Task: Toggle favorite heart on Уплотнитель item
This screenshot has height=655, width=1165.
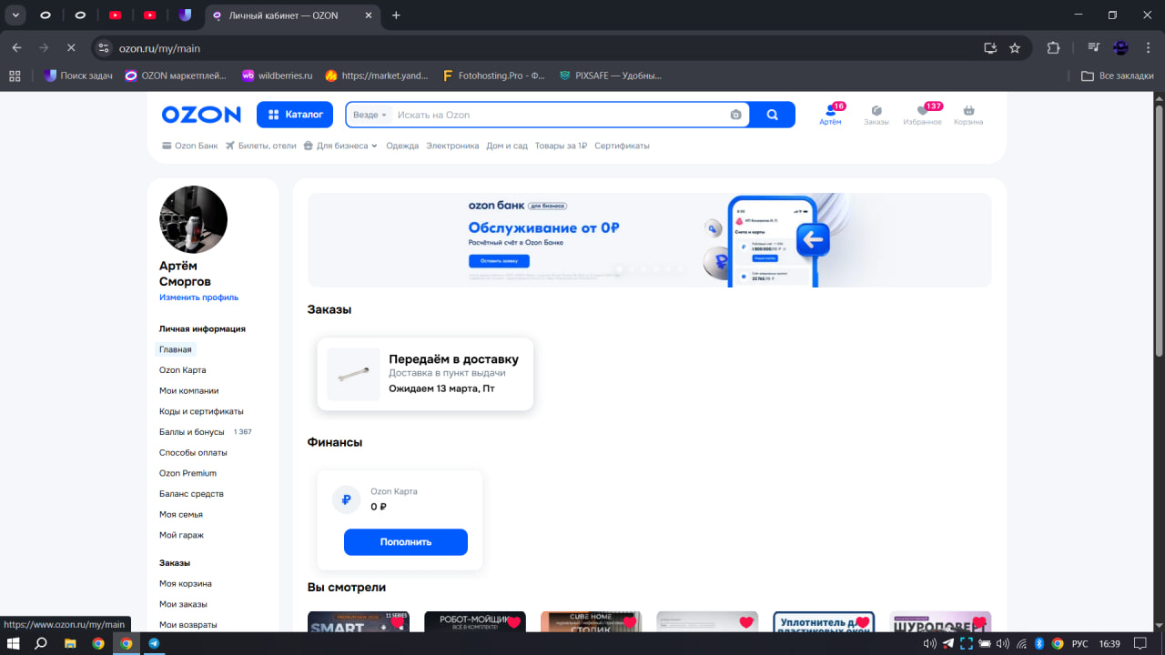Action: [862, 623]
